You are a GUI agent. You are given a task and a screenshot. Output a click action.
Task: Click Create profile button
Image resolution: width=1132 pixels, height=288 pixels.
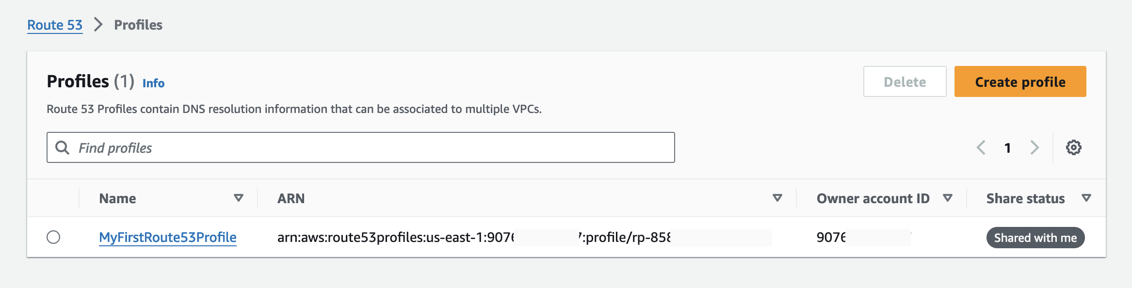(1020, 81)
